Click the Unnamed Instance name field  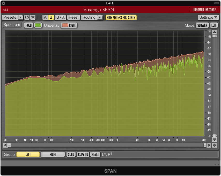pyautogui.click(x=204, y=10)
